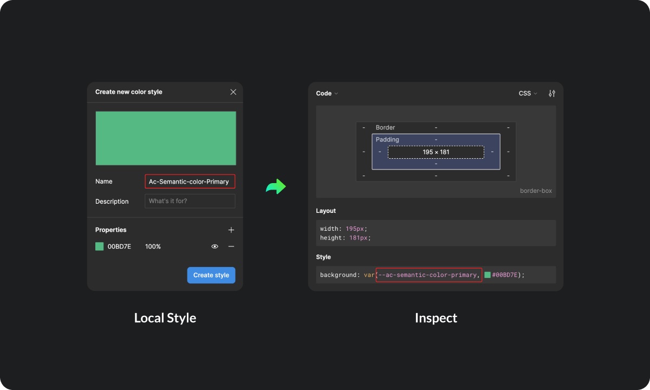Close the Create new color style dialog
The image size is (650, 390).
tap(233, 92)
